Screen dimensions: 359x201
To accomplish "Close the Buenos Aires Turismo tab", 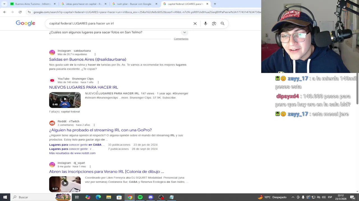I will 55,4.
